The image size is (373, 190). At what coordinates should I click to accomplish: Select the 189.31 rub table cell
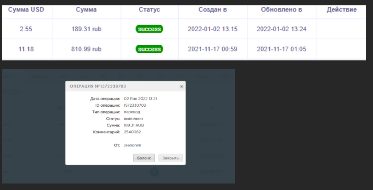(x=86, y=29)
